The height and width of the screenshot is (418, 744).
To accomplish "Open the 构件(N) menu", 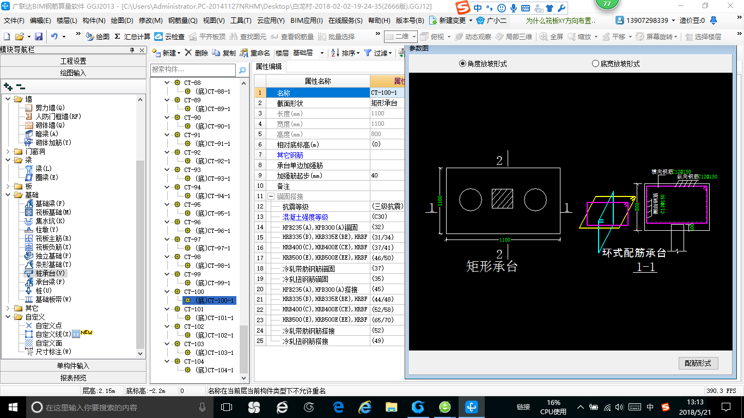I will pyautogui.click(x=94, y=21).
